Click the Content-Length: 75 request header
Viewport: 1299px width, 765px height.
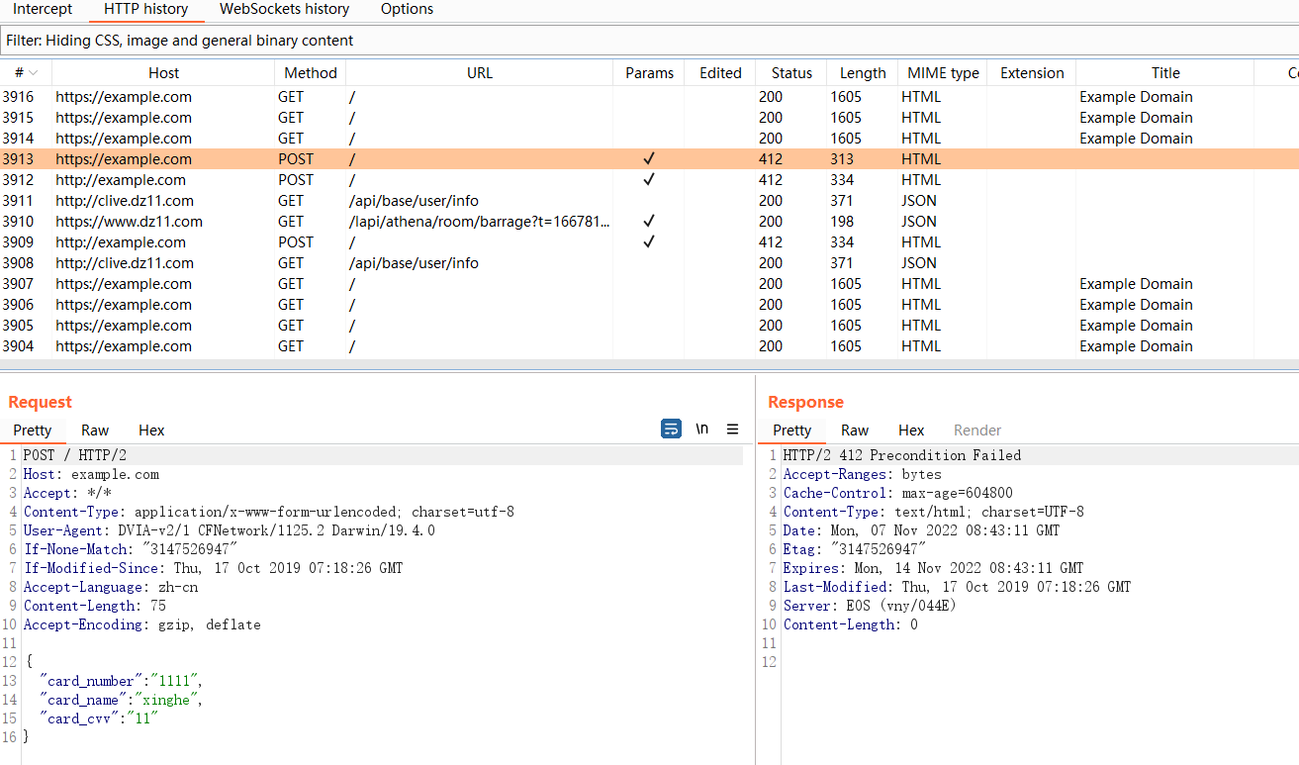coord(95,606)
